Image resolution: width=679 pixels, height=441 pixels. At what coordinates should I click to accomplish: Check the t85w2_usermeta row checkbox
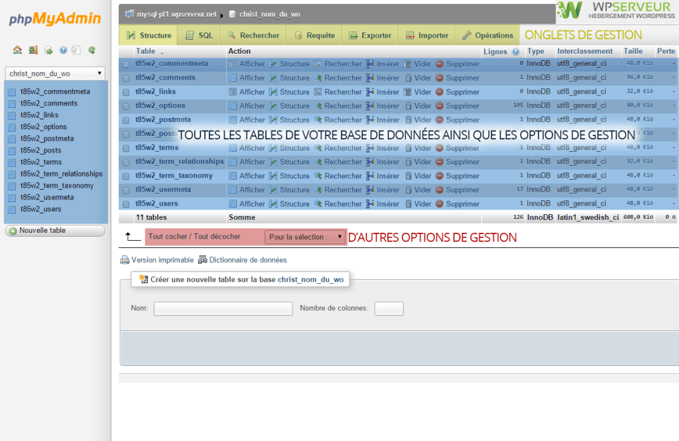126,190
